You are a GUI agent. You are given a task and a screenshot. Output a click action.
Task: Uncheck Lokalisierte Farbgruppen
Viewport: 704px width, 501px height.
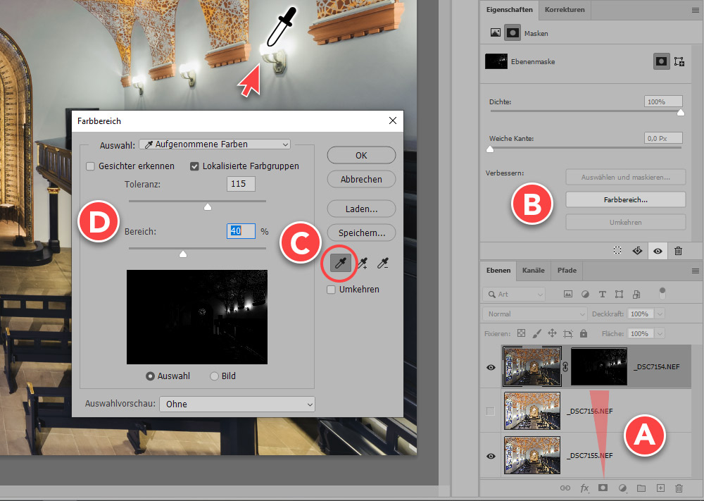pyautogui.click(x=195, y=166)
